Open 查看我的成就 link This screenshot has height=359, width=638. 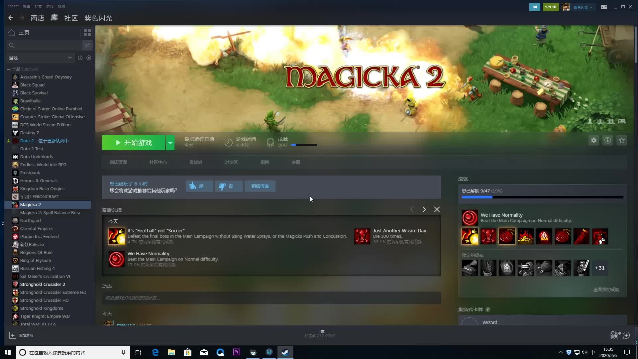(x=606, y=290)
